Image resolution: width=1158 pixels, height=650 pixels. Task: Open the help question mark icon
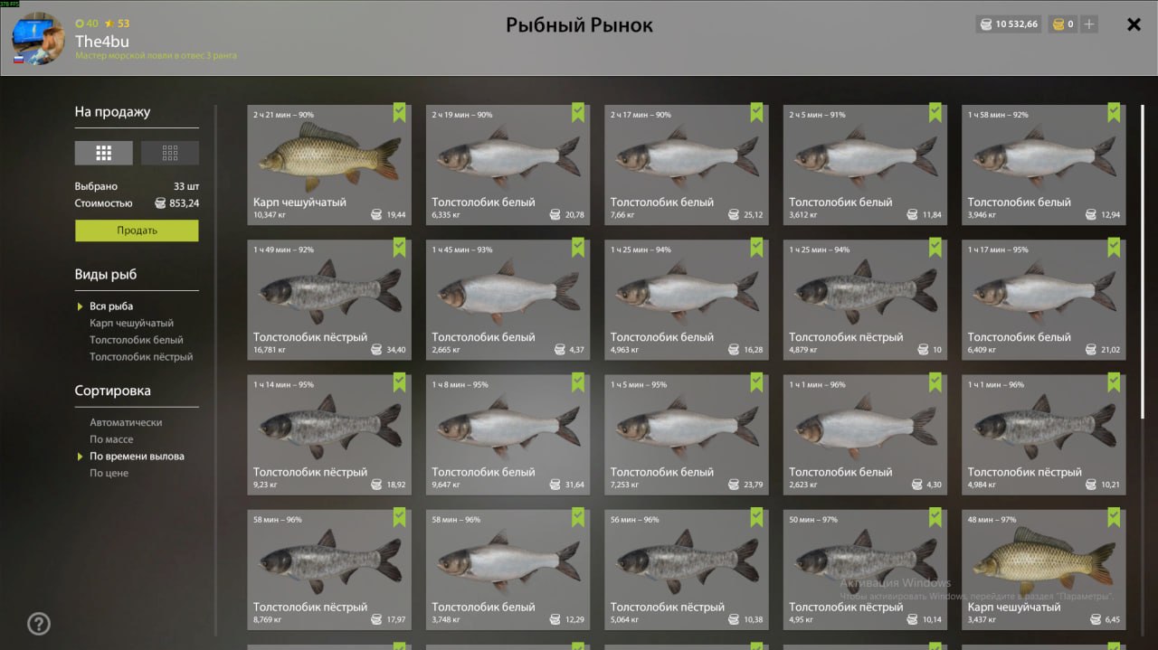coord(39,624)
